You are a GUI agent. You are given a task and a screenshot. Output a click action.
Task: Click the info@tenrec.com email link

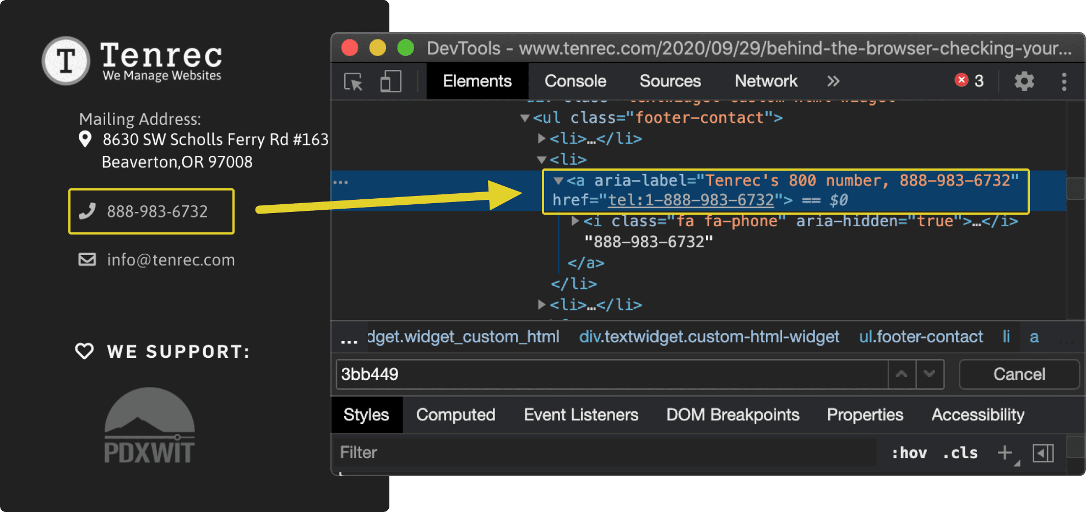click(x=171, y=260)
